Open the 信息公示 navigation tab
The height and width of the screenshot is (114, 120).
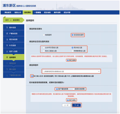[x=18, y=13]
